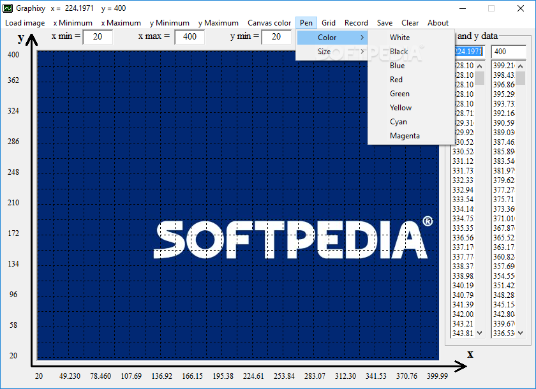
Task: Choose Yellow pen color
Action: (411, 108)
